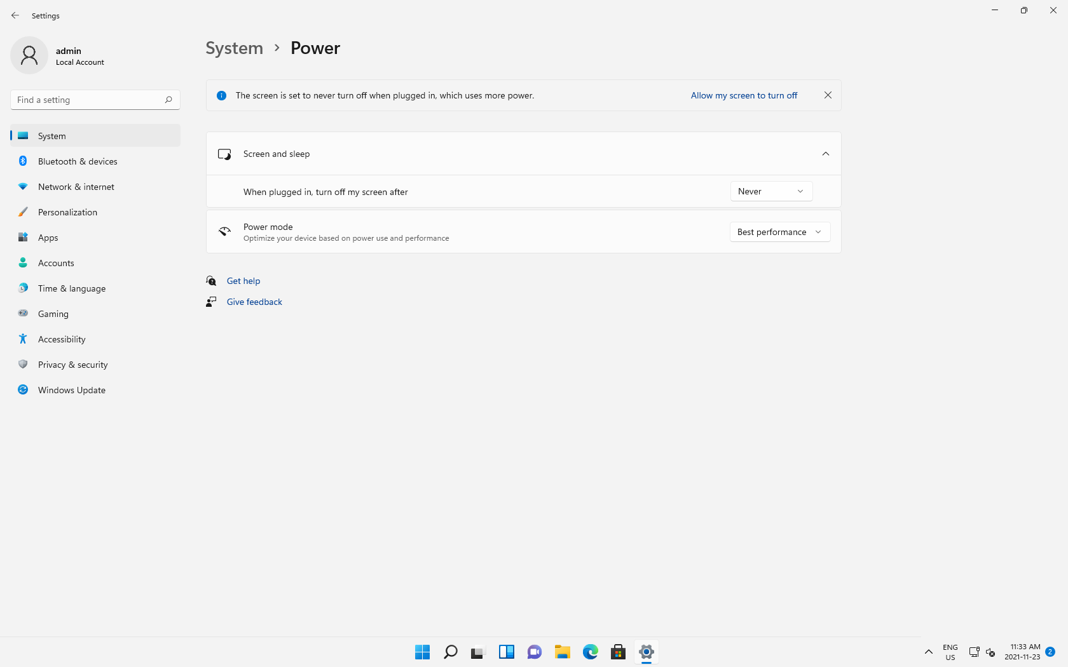Click the Give feedback link
The height and width of the screenshot is (667, 1068).
click(254, 302)
